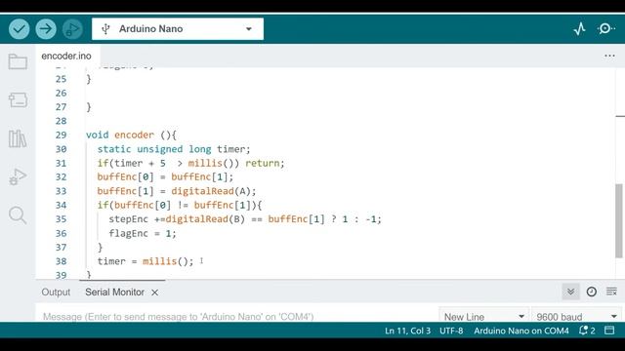Toggle autoscroll in Serial Monitor

[570, 292]
